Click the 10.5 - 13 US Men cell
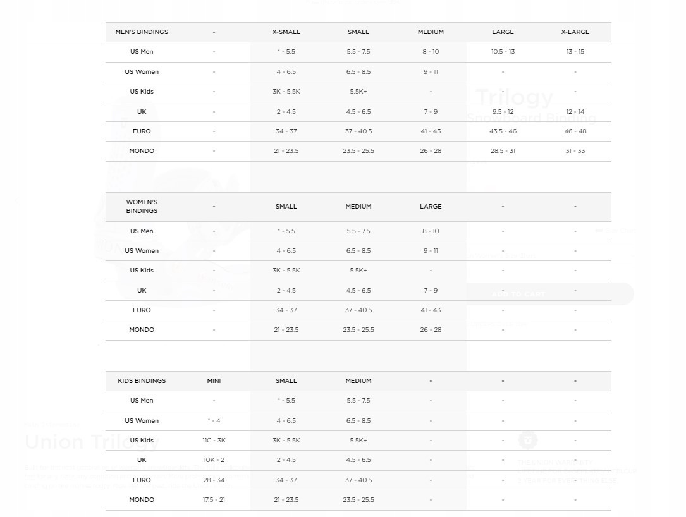The height and width of the screenshot is (517, 686). tap(503, 52)
